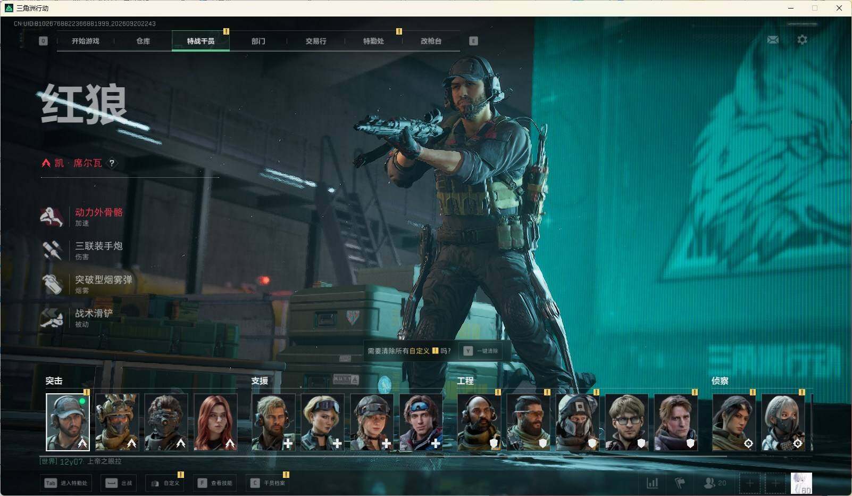The height and width of the screenshot is (496, 852).
Task: Select the night-vision goggles 突击 operator portrait
Action: click(166, 422)
